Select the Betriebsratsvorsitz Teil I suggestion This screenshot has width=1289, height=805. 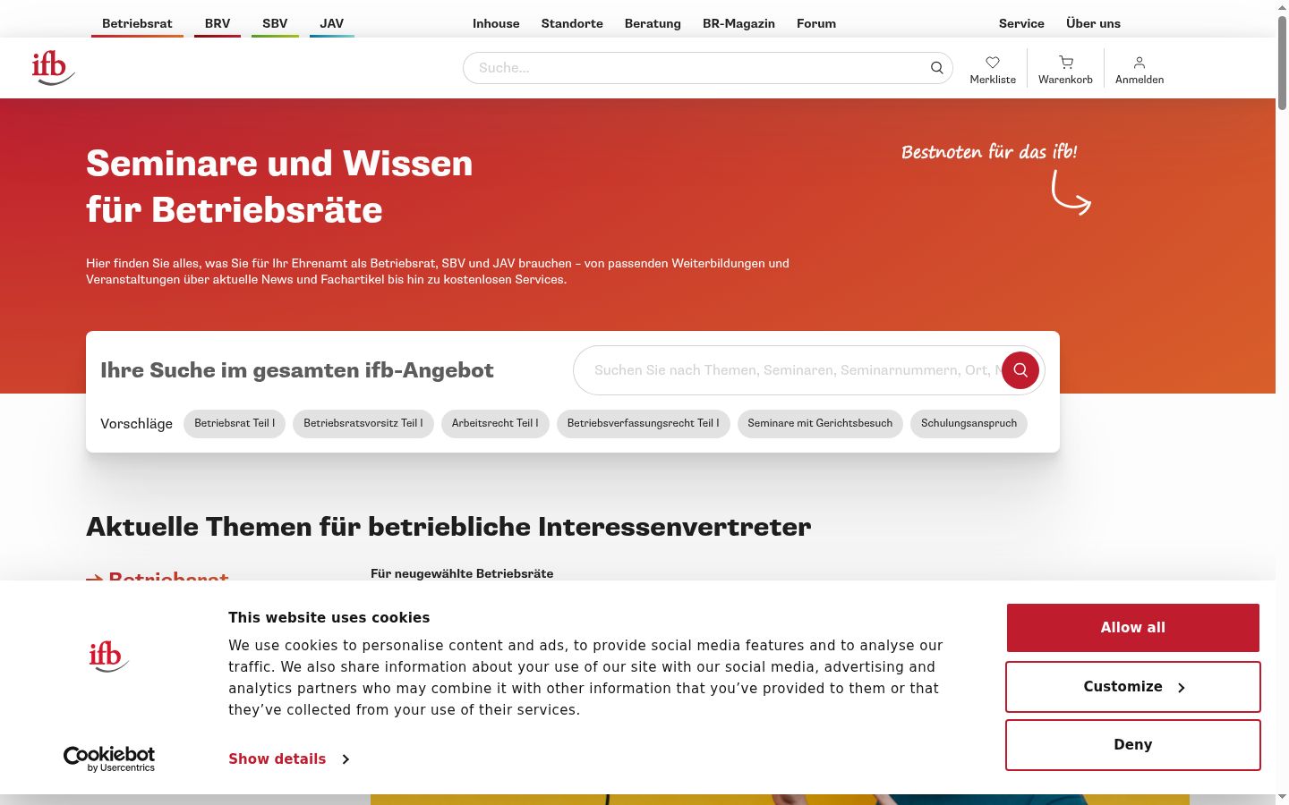[363, 424]
